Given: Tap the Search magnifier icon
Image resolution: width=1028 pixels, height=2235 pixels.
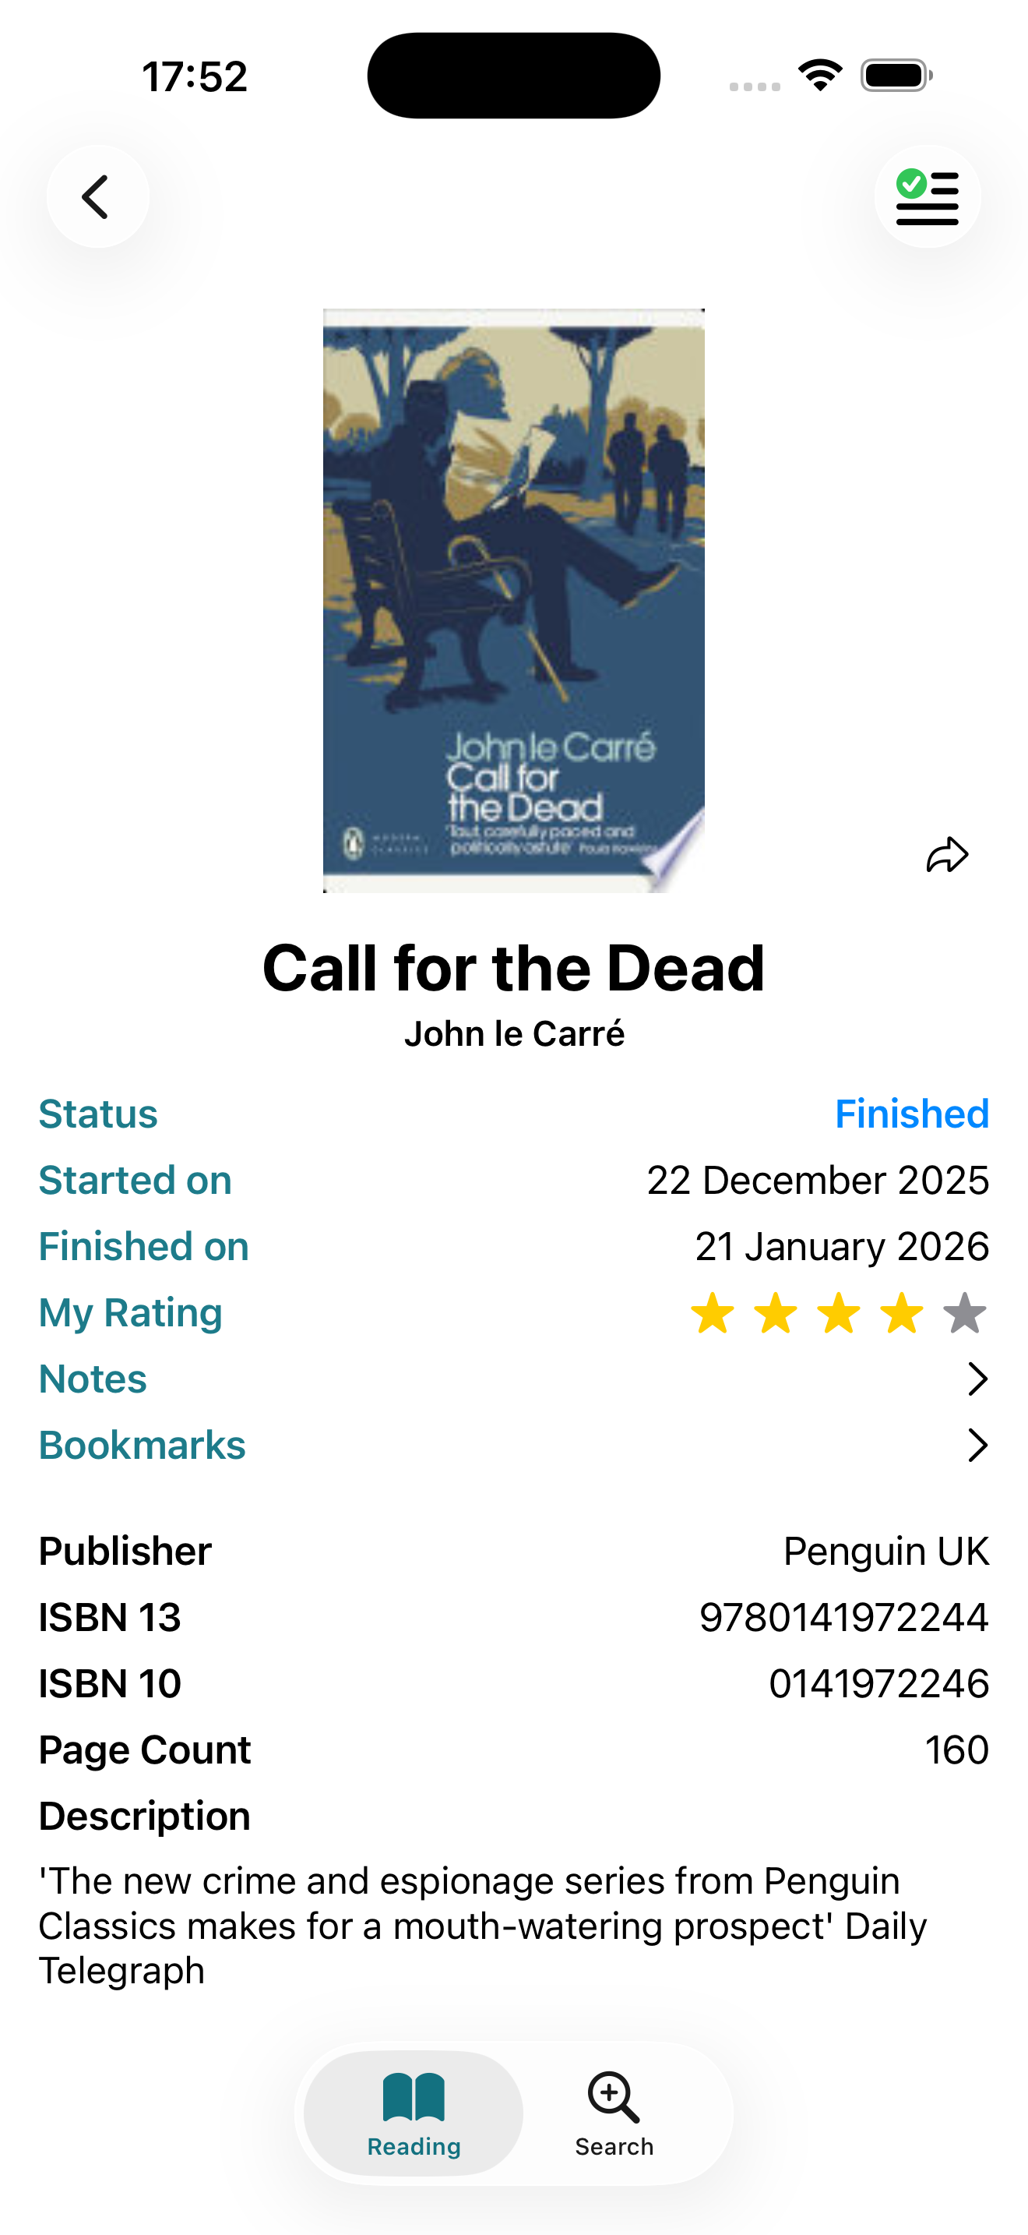Looking at the screenshot, I should coord(614,2096).
